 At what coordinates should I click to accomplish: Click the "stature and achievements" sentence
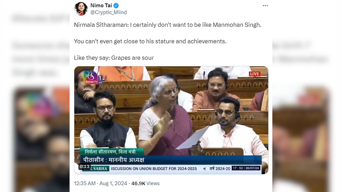pyautogui.click(x=150, y=41)
